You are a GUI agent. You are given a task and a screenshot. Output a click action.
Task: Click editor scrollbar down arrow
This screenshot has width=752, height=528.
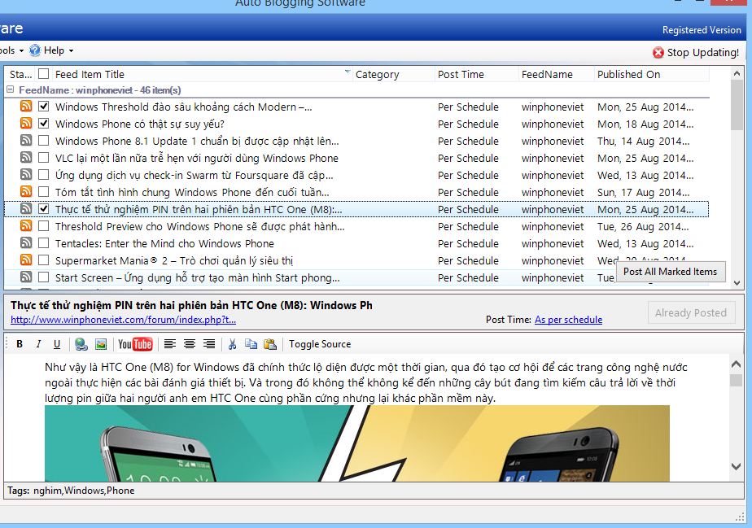coord(737,465)
